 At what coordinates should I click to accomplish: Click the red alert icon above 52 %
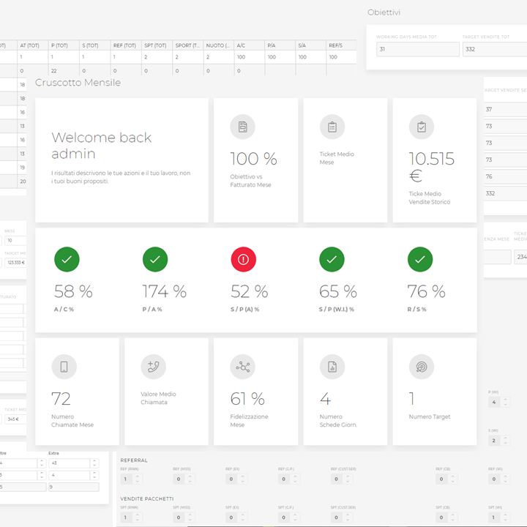pyautogui.click(x=244, y=259)
